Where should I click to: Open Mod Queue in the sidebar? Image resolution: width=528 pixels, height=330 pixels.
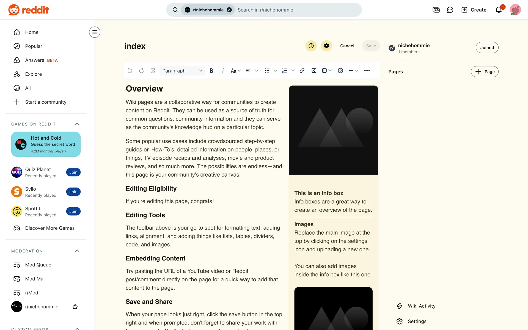point(38,265)
